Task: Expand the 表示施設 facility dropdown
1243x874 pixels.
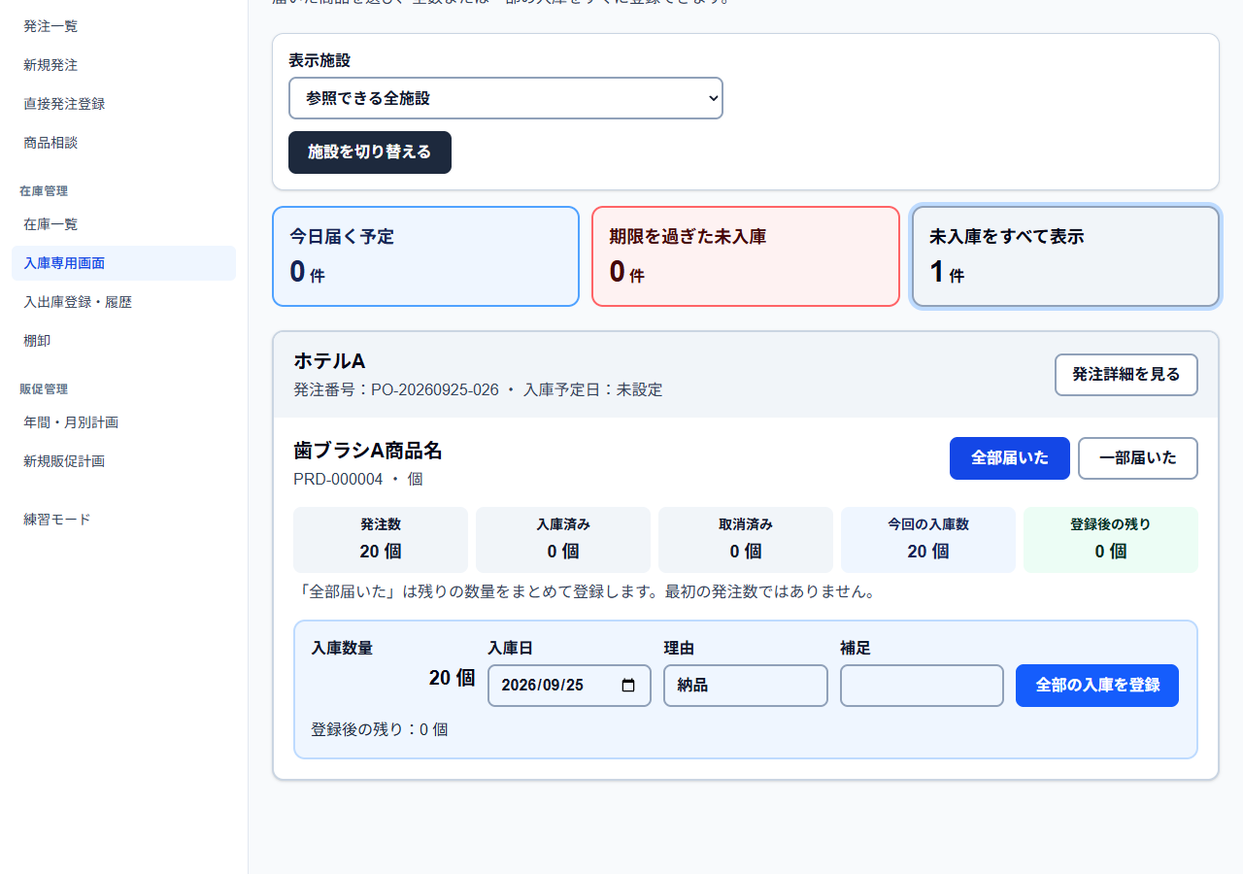Action: coord(506,98)
